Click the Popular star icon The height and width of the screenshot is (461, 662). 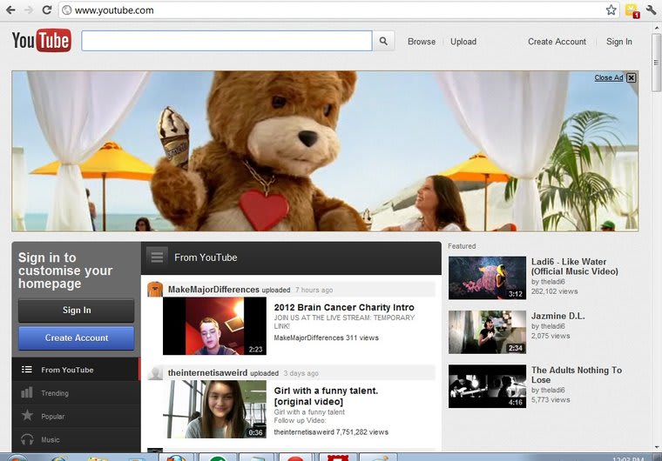pyautogui.click(x=27, y=416)
